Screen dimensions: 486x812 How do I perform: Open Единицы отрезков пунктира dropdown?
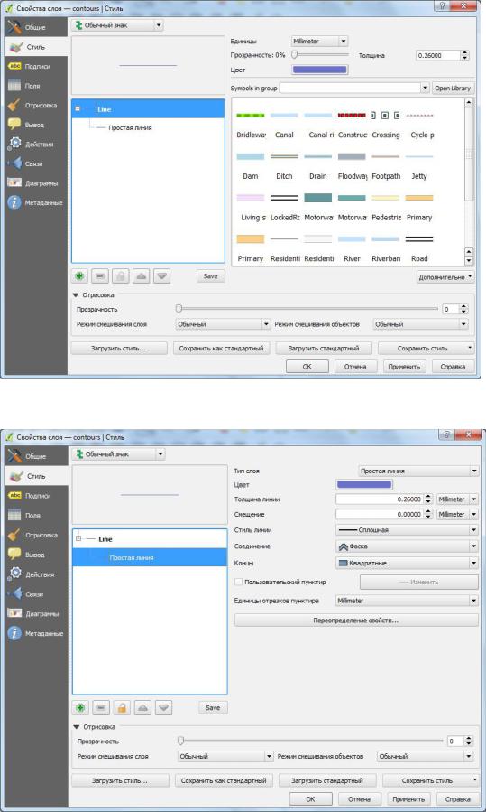click(x=408, y=601)
